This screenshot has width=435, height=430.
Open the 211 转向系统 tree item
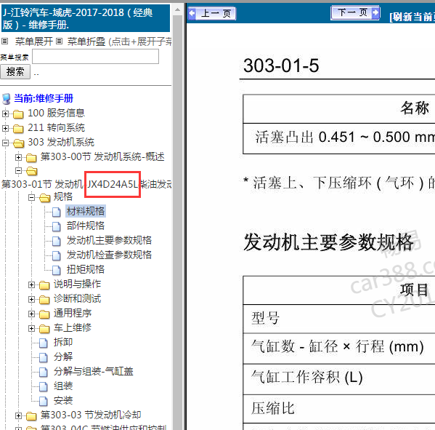[57, 127]
